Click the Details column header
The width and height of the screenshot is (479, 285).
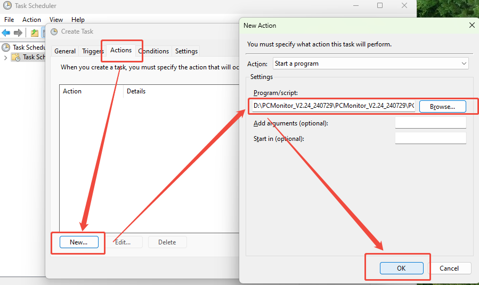pos(182,91)
